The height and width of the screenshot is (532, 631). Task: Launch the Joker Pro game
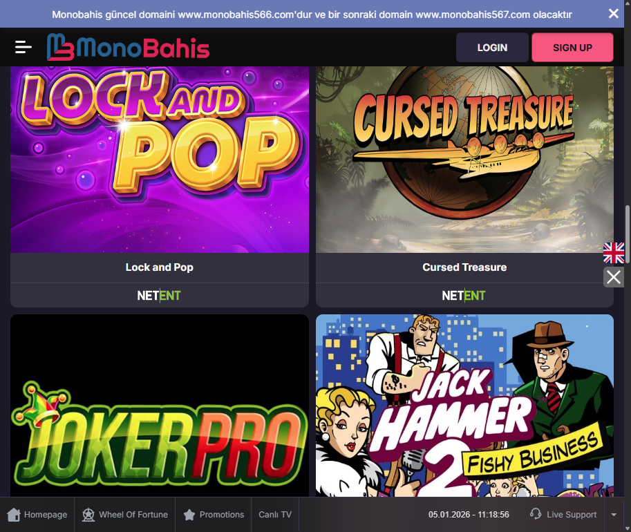(160, 406)
